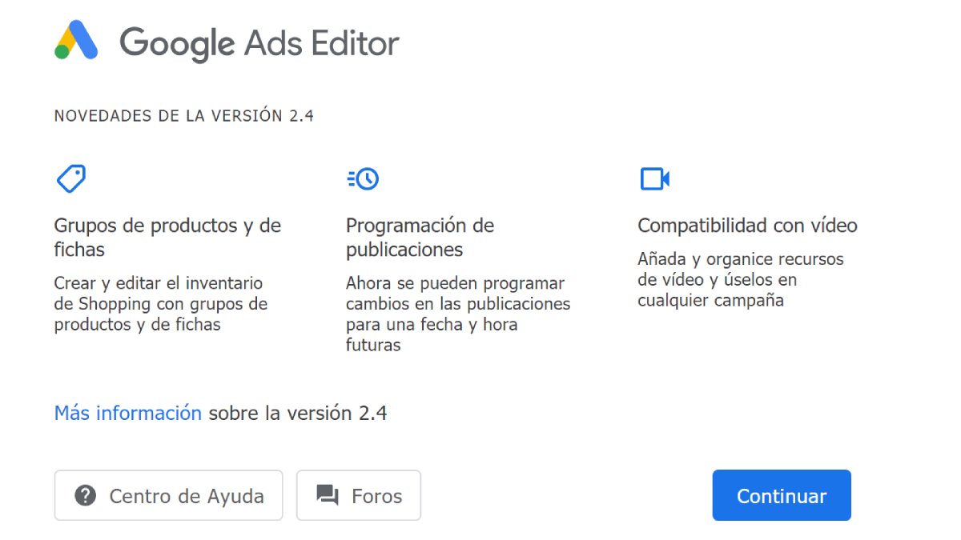Click the Compatibilidad con vídeo heading
This screenshot has height=540, width=961.
pyautogui.click(x=747, y=225)
